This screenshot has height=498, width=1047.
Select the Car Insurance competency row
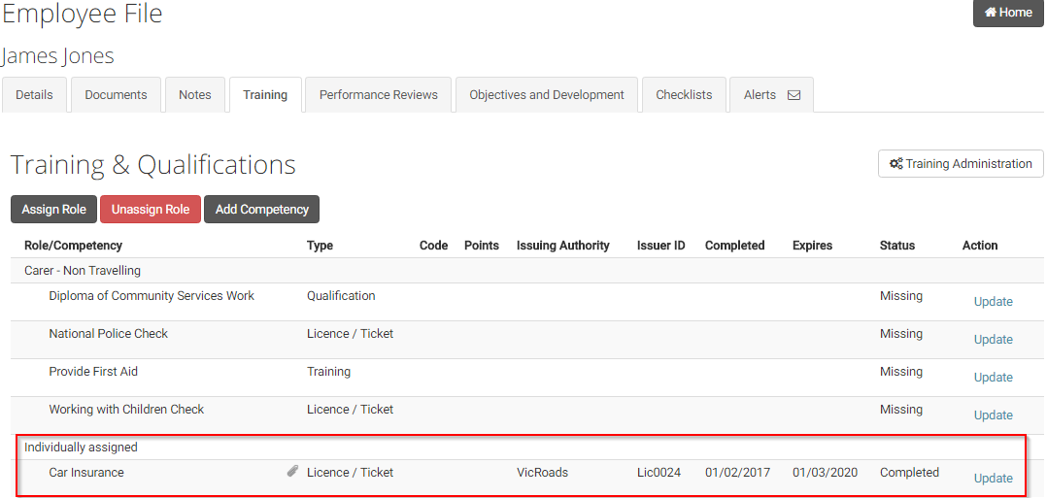86,473
